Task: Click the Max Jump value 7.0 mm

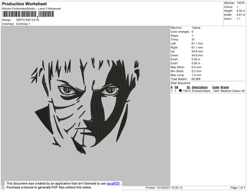Action: (196, 75)
